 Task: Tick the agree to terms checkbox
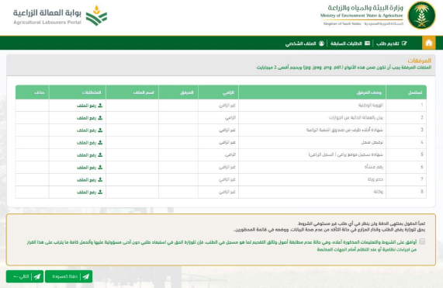pos(422,241)
